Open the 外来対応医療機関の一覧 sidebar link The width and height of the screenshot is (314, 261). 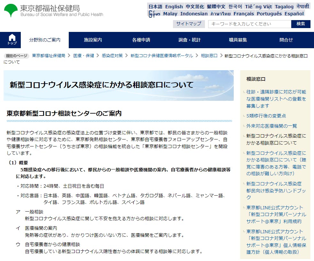271,126
